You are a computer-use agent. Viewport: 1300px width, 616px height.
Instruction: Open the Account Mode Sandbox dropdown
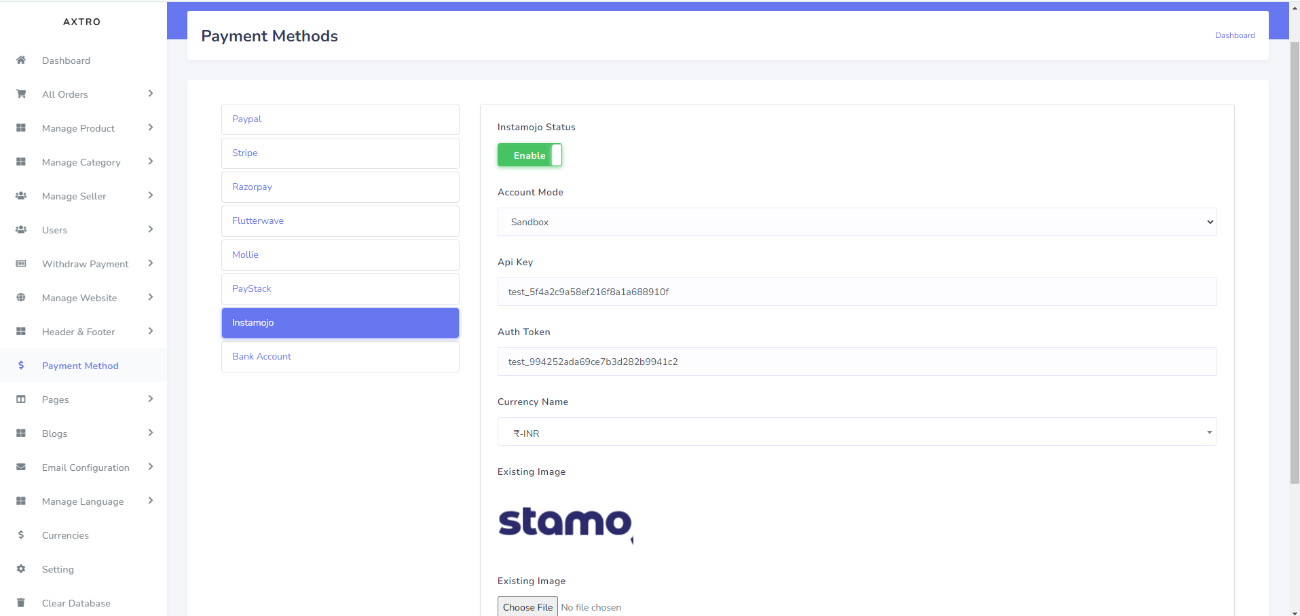tap(857, 222)
